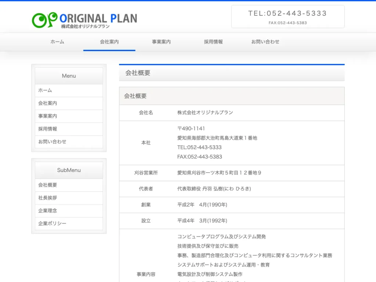Click the 代表者 row label
Screen dimensions: 376x282
(x=146, y=189)
